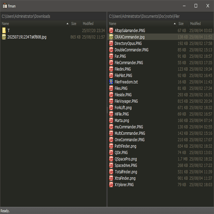Click the 1.7 MB size of QSpacePro.png

click(183, 159)
